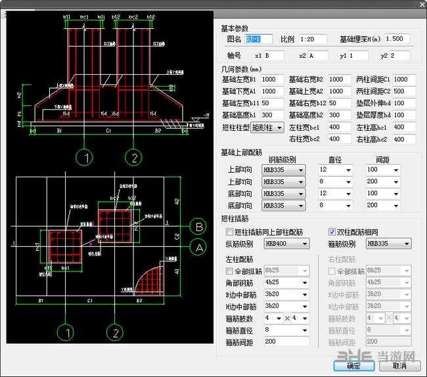427x377 pixels.
Task: Click 两柱间距C1 1000 field
Action: pyautogui.click(x=404, y=79)
